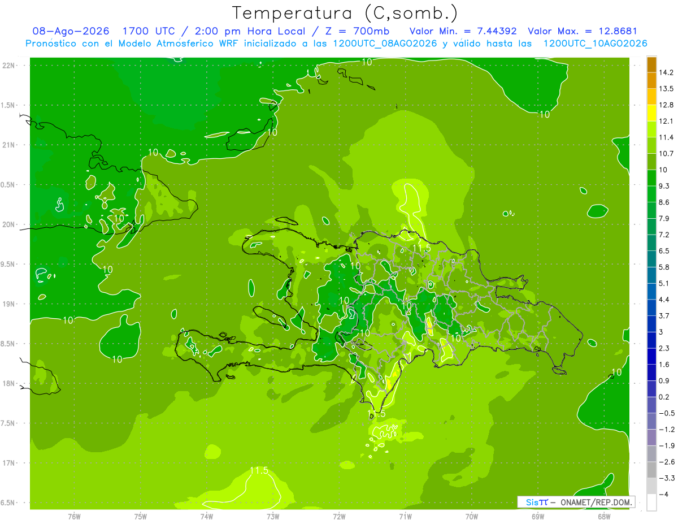Image resolution: width=678 pixels, height=524 pixels.
Task: Click the "10.7" color bar value
Action: tap(666, 154)
